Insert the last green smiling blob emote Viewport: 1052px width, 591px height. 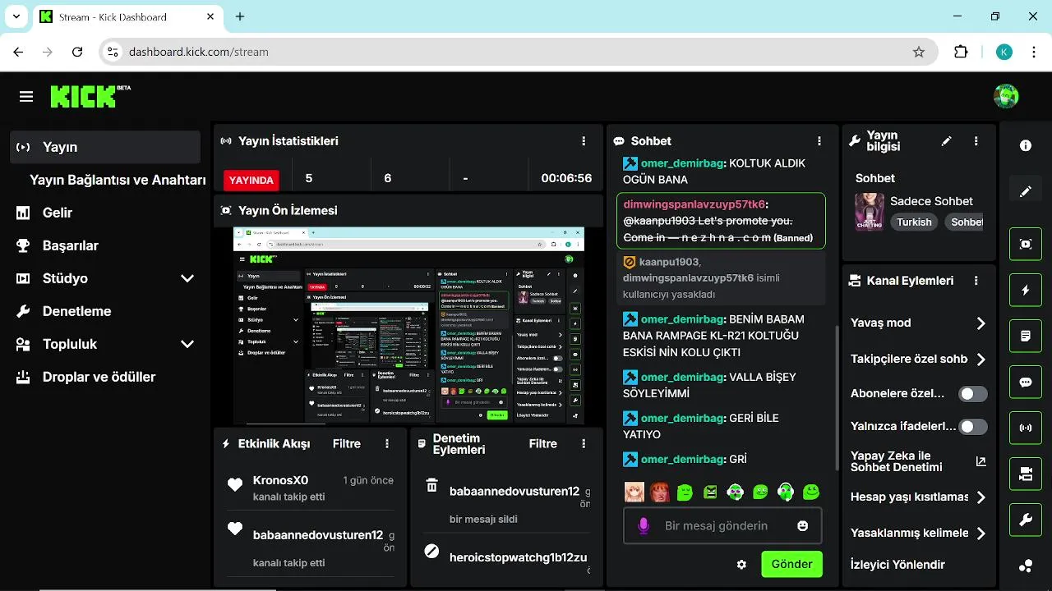click(x=811, y=492)
